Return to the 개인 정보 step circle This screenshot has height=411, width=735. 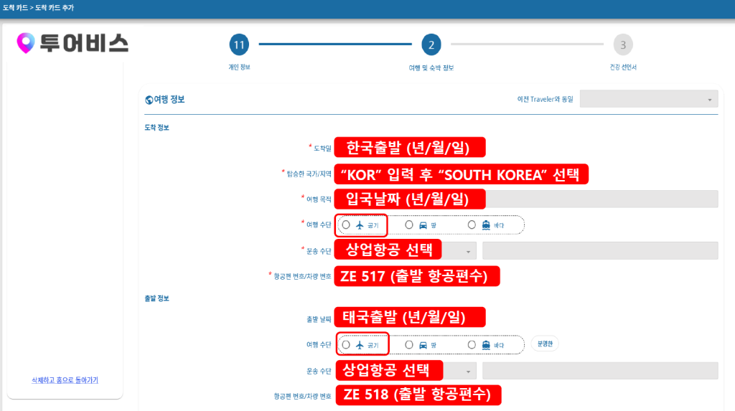(239, 45)
